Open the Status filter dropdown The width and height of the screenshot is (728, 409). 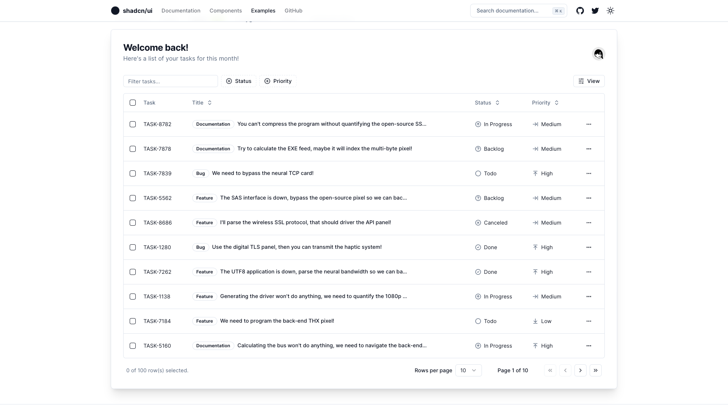(x=238, y=81)
